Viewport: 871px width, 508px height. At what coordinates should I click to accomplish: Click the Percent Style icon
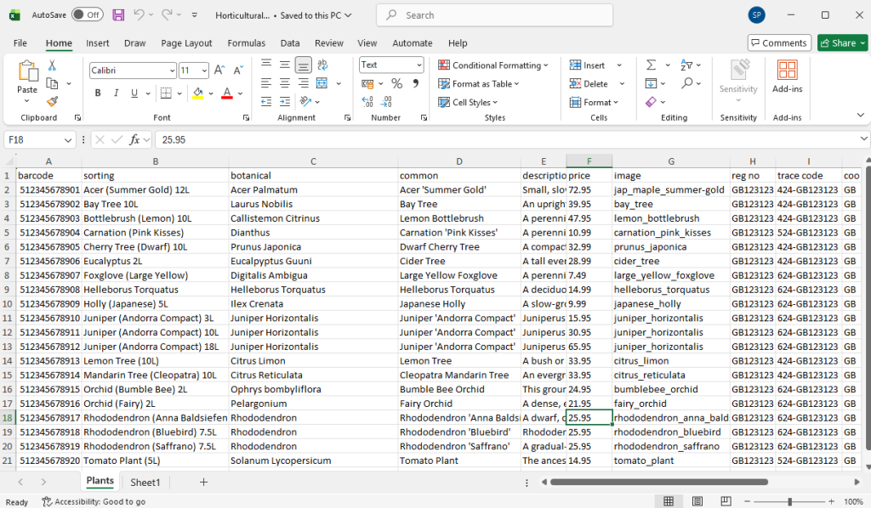coord(396,84)
